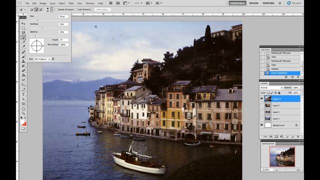Enable Auto-Enhance checkbox

(76, 9)
